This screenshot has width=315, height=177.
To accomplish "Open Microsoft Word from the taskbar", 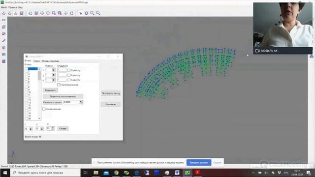I will point(177,173).
